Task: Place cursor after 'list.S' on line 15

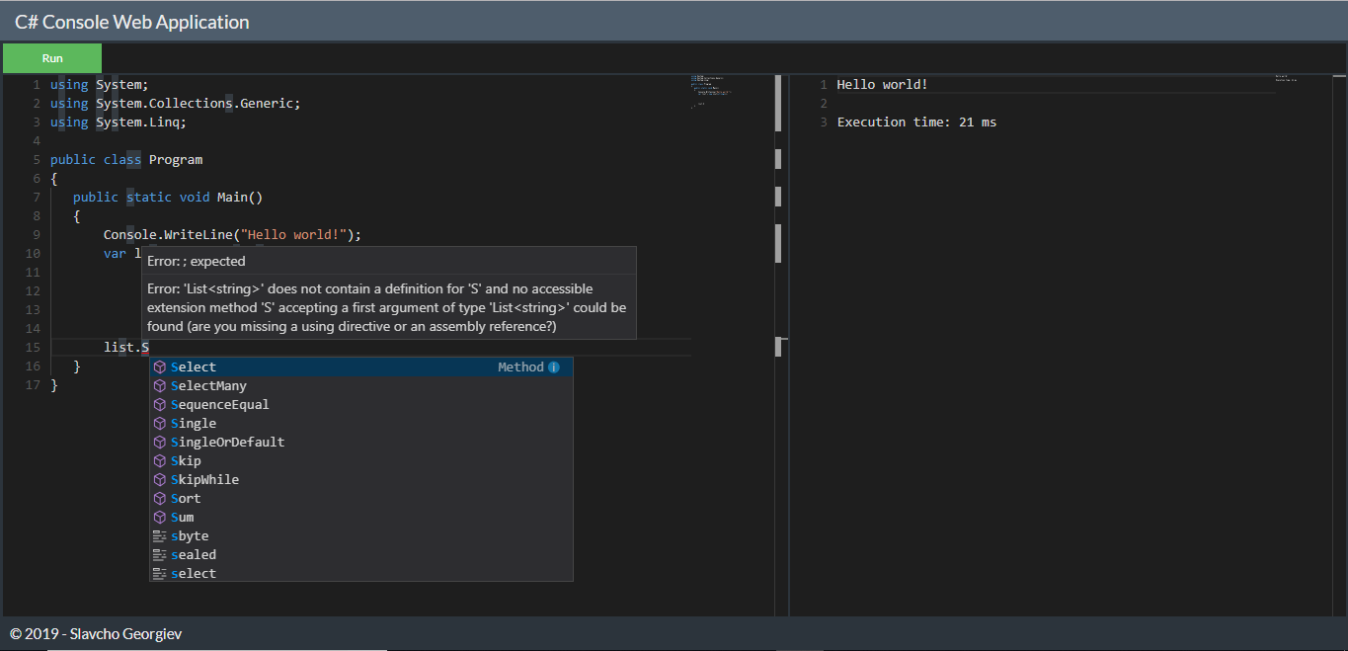Action: 149,348
